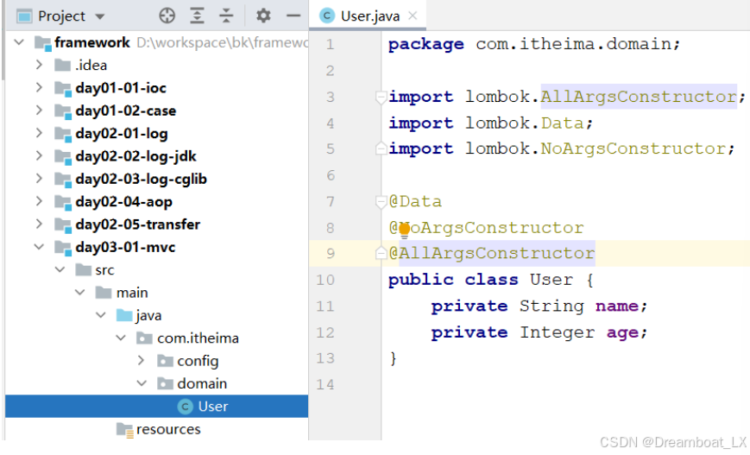Collapse the framework root node
Viewport: 750px width, 455px height.
click(19, 42)
